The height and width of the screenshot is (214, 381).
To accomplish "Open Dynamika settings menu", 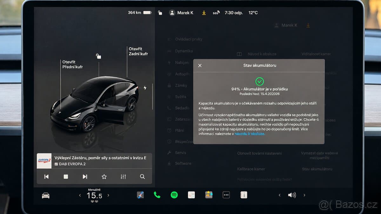I will coord(180,51).
